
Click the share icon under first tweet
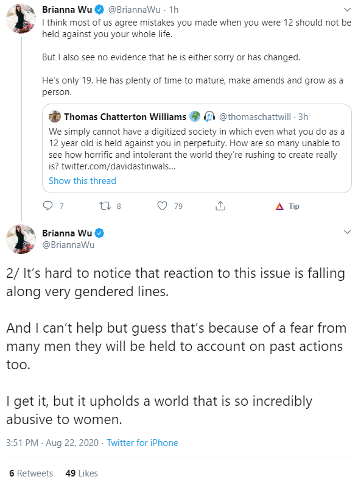[220, 206]
